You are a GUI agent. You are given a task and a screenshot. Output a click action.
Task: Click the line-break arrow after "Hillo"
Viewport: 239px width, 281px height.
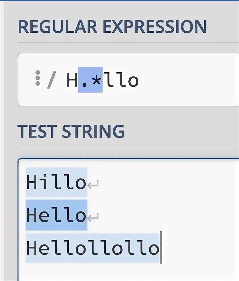tap(93, 184)
